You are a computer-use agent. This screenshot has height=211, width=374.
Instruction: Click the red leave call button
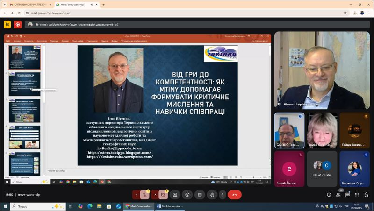(234, 195)
